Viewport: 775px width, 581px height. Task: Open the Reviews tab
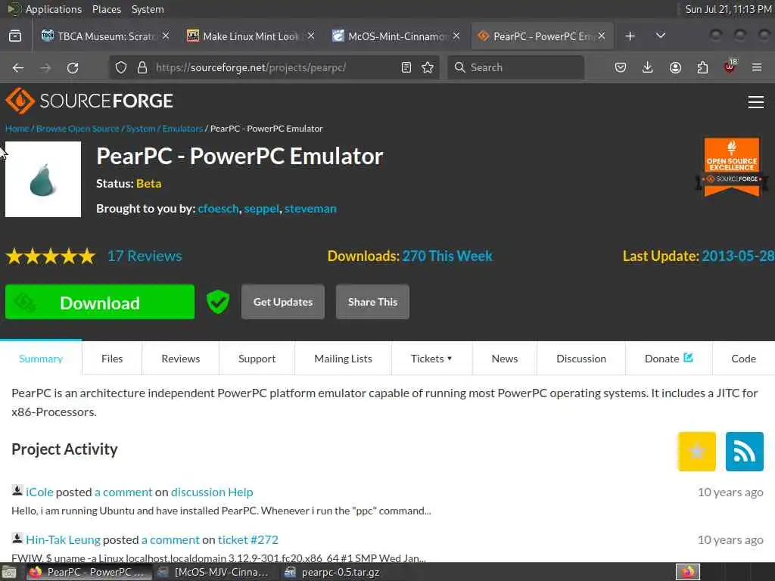tap(180, 359)
